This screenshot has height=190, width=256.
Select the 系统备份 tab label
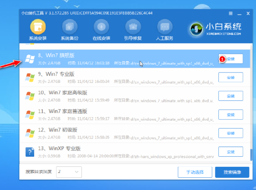coord(70,38)
